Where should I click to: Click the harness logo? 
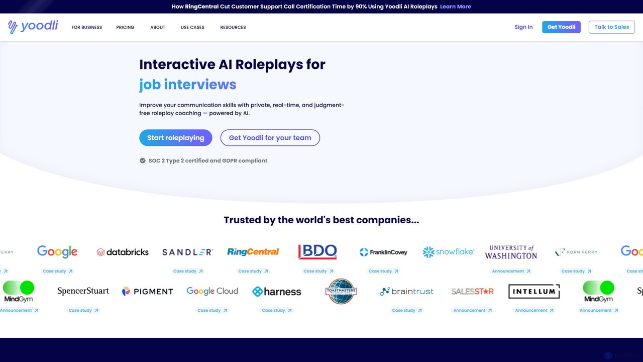point(277,292)
